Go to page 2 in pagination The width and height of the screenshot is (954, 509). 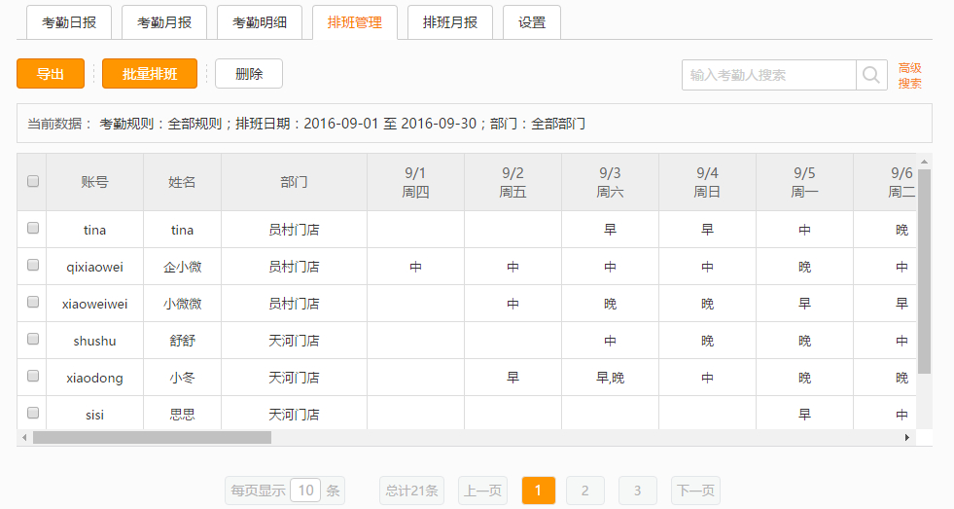[x=584, y=491]
